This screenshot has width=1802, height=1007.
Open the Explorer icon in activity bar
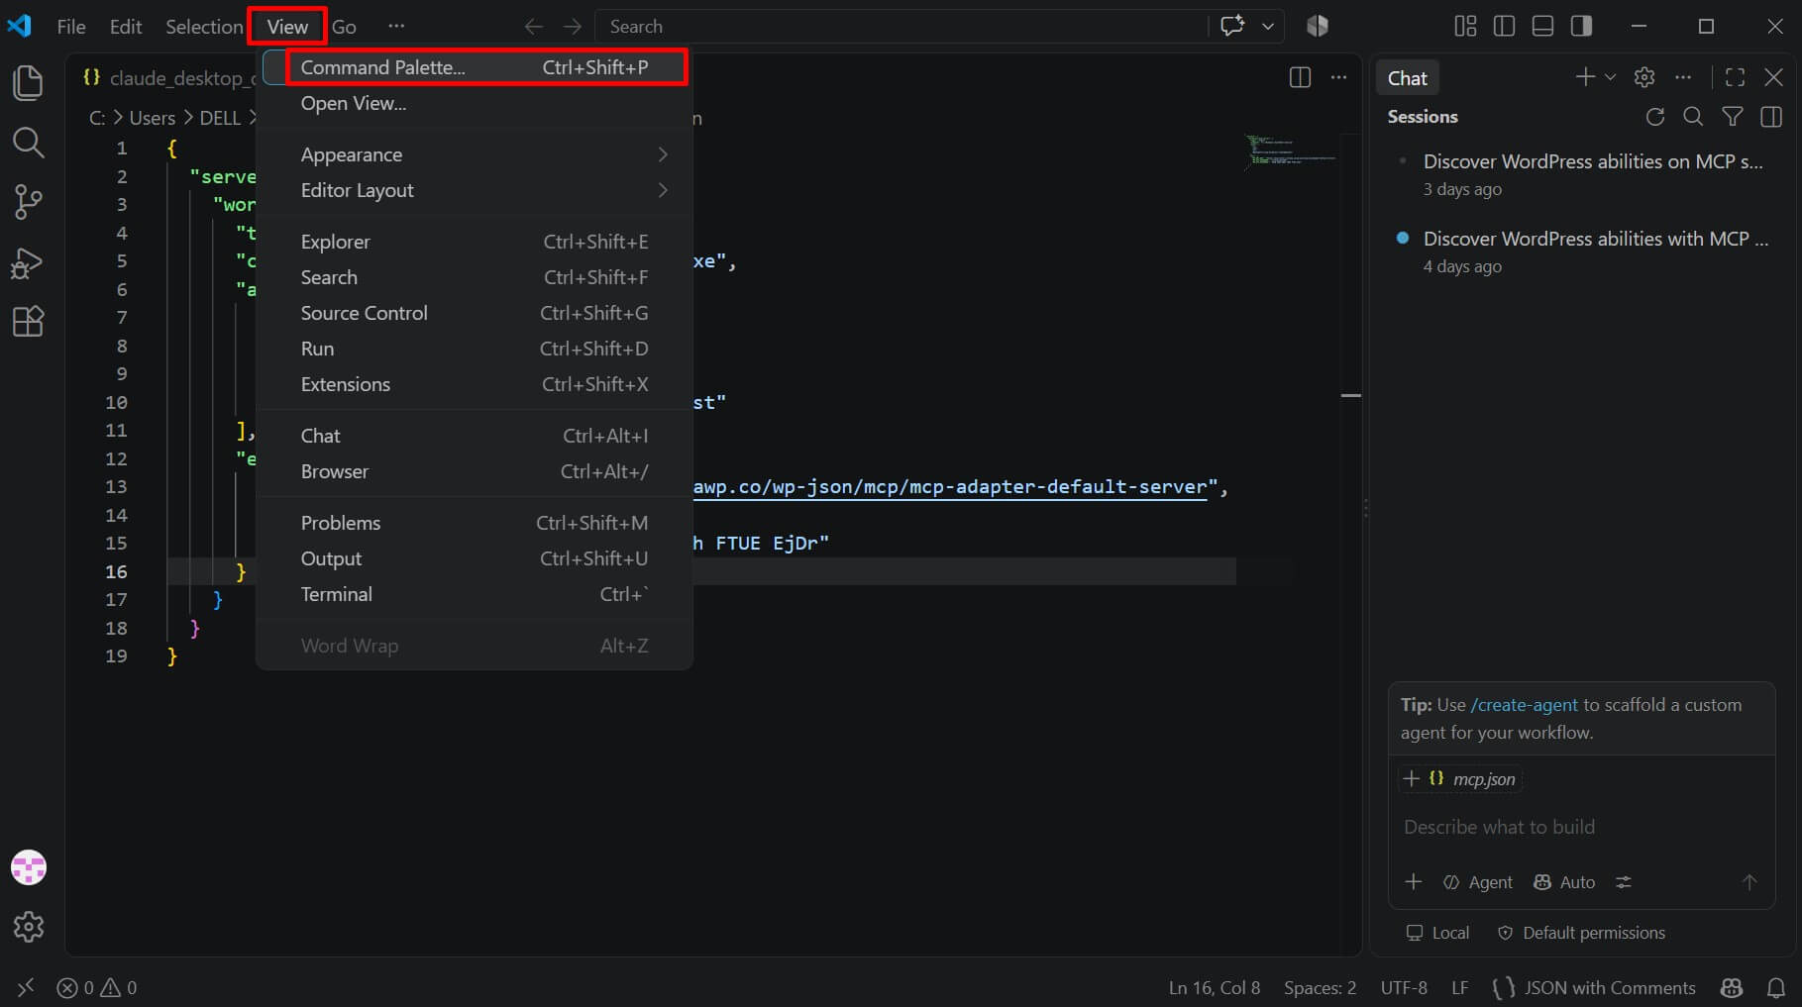(x=28, y=83)
